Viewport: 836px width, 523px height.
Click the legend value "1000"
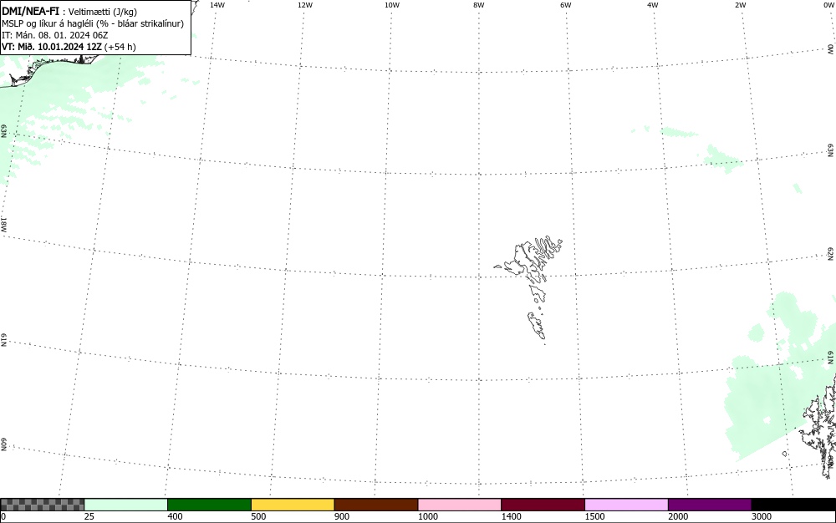pos(427,516)
